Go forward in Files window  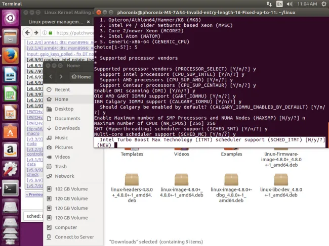click(x=61, y=77)
